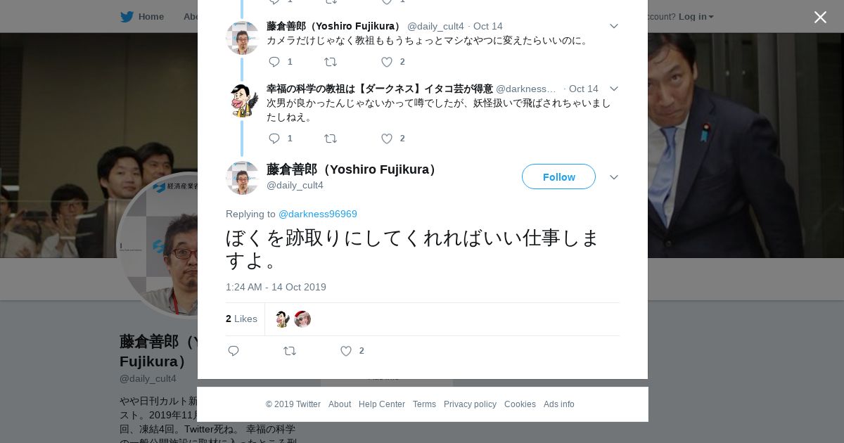
Task: Open the @darkness96969 mention link
Action: [x=318, y=214]
